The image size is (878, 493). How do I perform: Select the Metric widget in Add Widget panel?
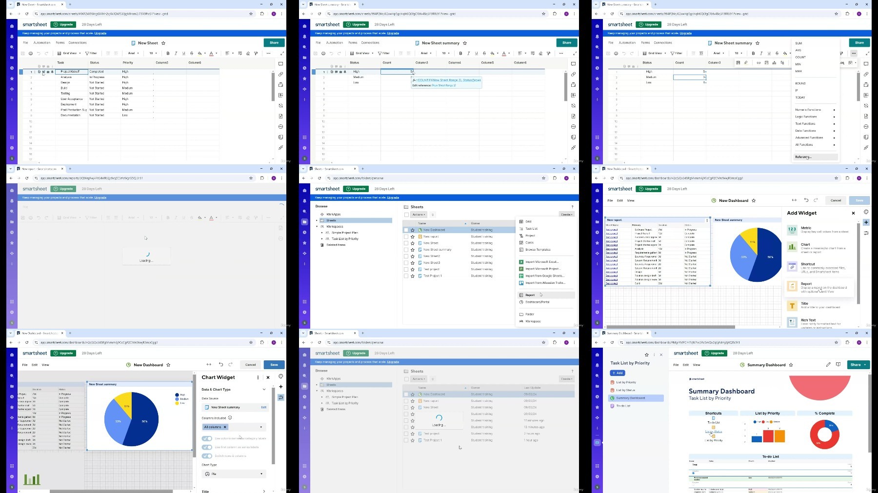[x=819, y=230]
